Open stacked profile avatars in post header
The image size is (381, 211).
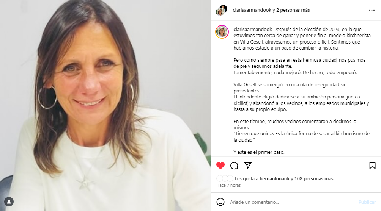coord(221,10)
